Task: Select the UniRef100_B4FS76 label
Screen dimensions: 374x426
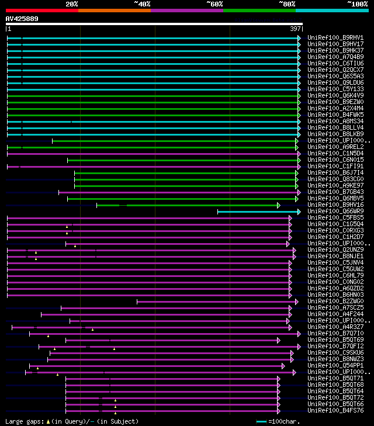Action: pos(335,410)
